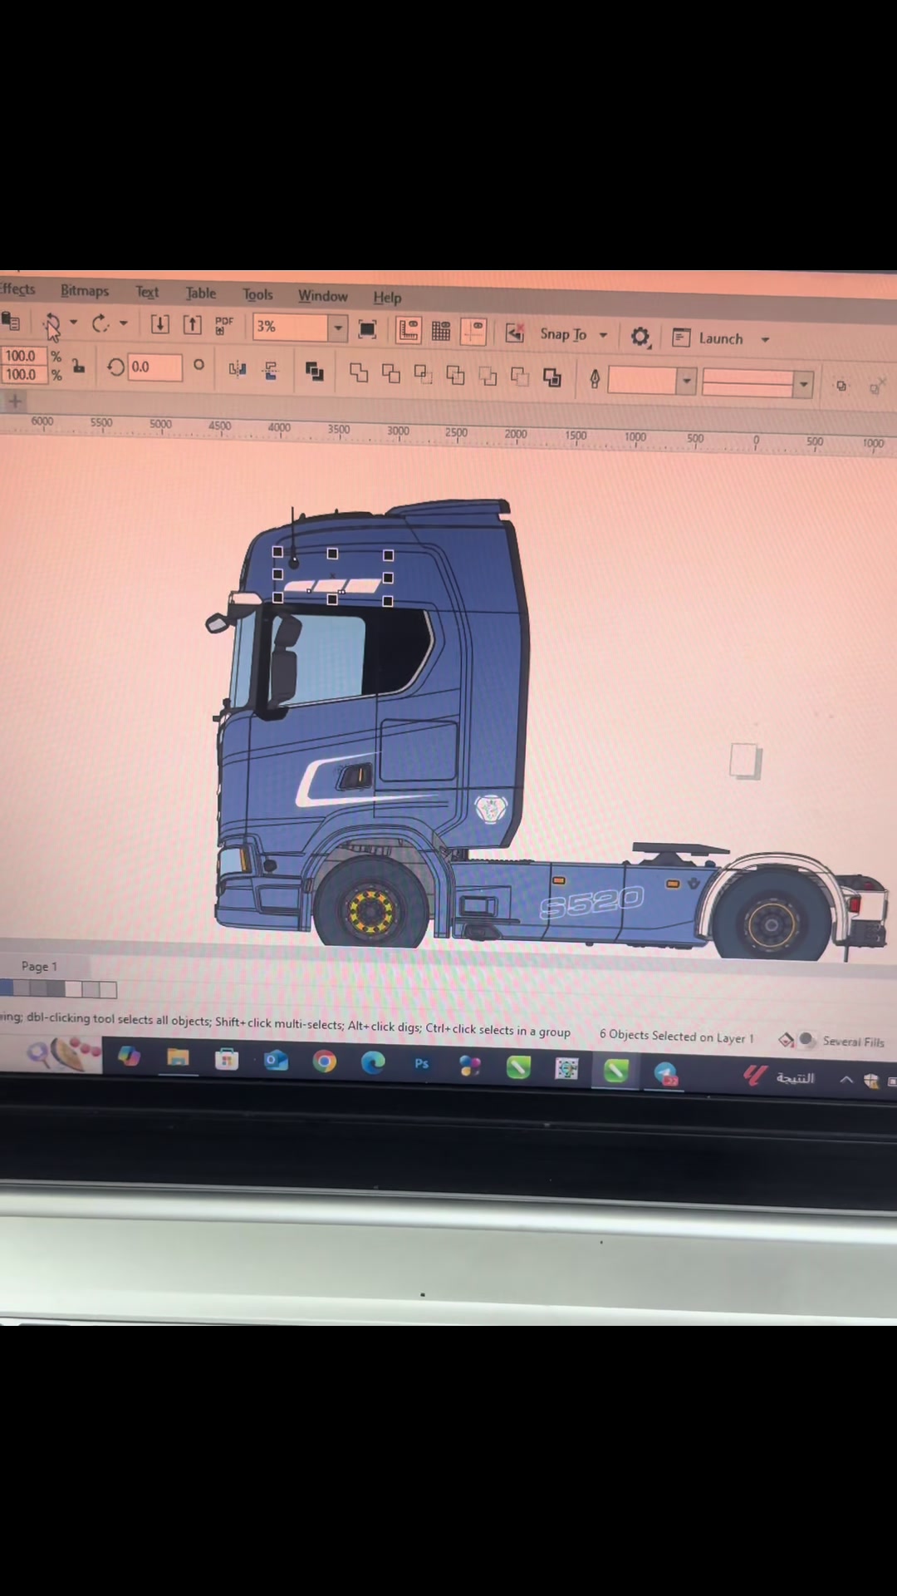Click the Import icon in toolbar

click(159, 324)
